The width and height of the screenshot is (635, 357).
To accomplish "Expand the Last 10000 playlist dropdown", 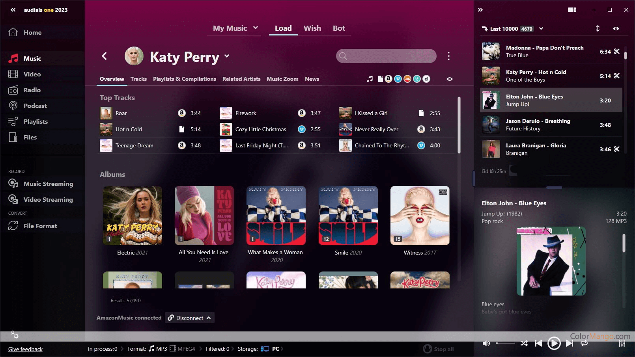I will point(541,29).
